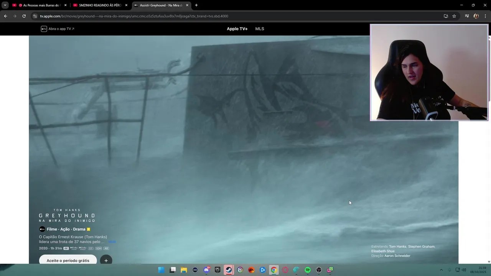Open Elisabeth Shue cast link
Screen dimensions: 491x276
point(383,251)
